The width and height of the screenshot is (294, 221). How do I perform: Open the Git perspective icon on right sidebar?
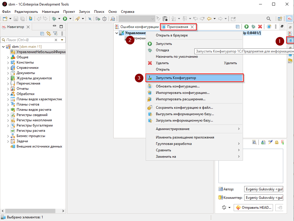290,61
